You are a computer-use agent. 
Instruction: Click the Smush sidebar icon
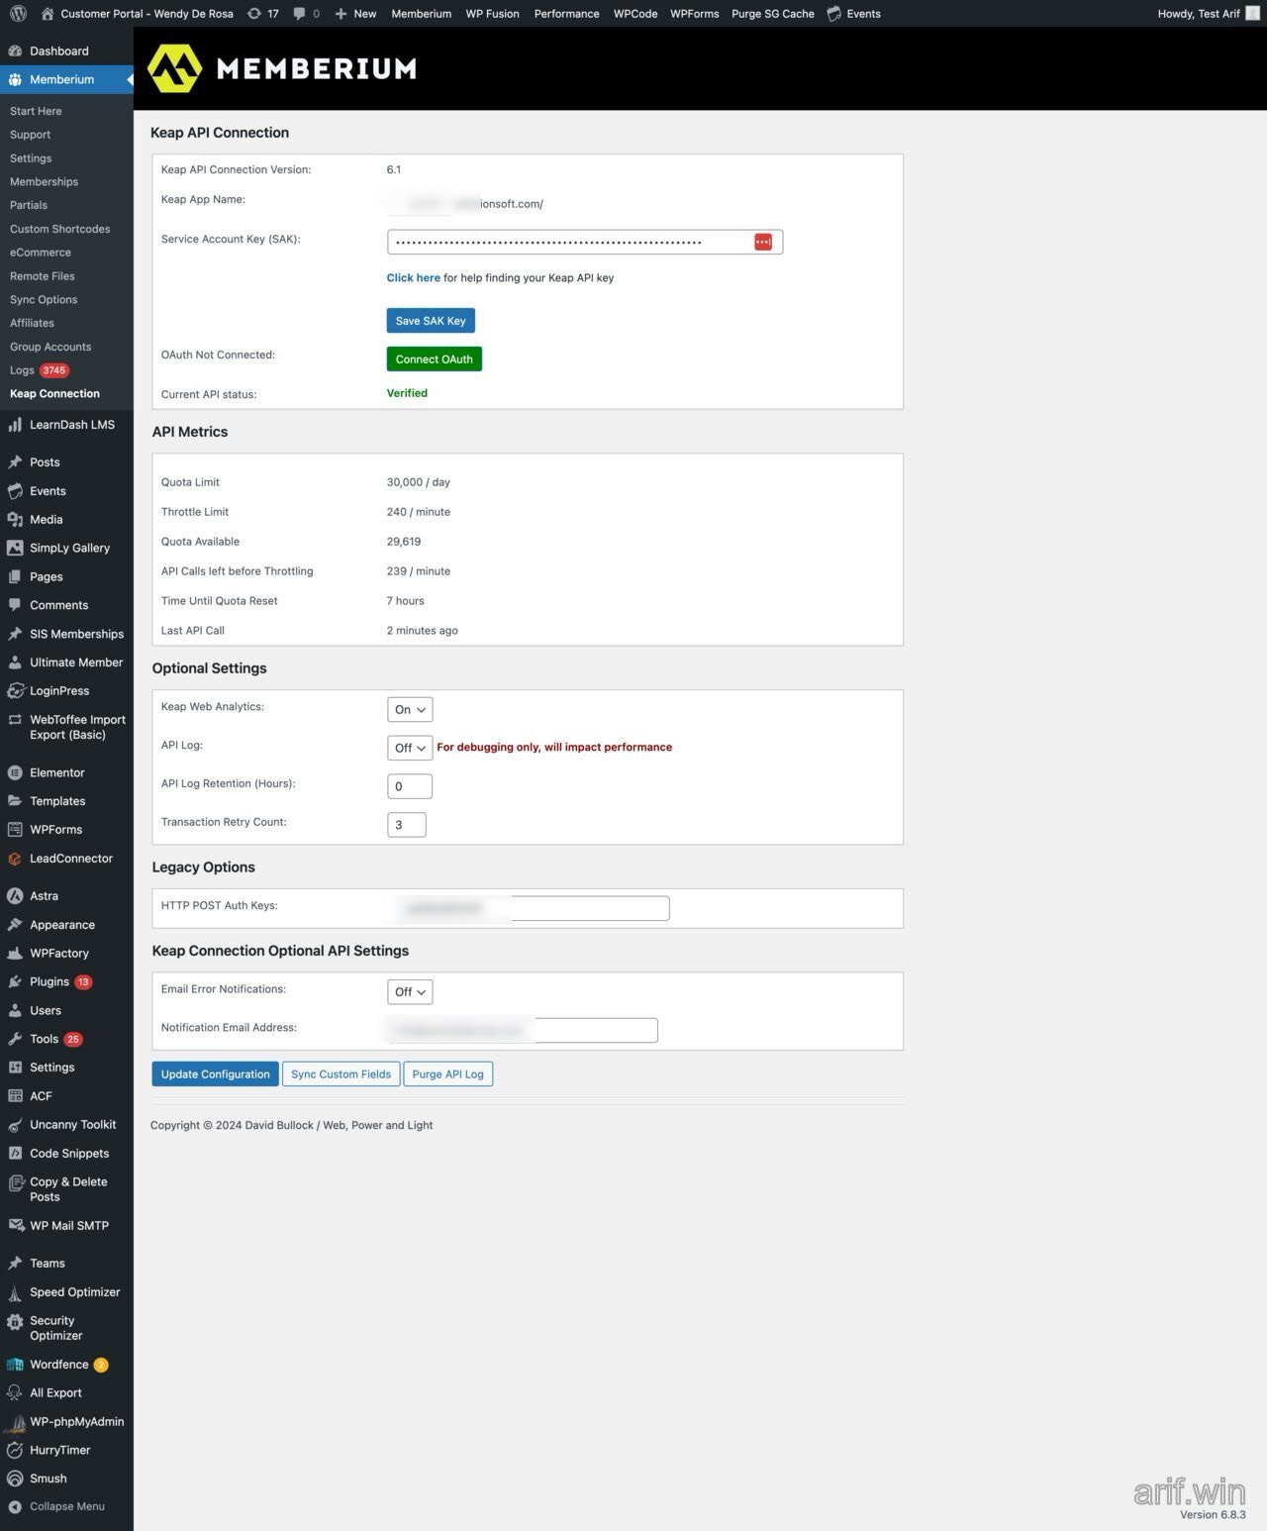(x=16, y=1478)
